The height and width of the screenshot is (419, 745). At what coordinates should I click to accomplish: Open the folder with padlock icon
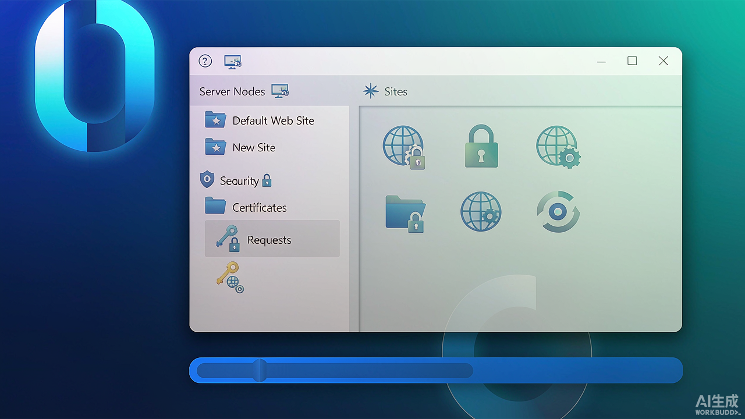pos(405,214)
